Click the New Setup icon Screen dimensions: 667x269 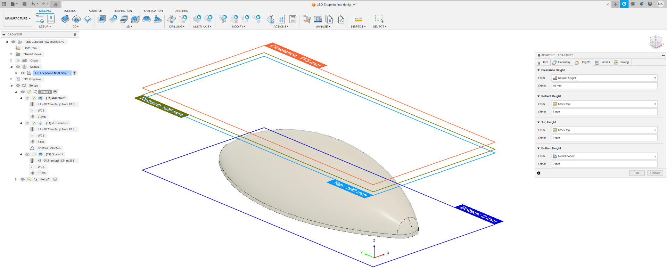(x=40, y=19)
